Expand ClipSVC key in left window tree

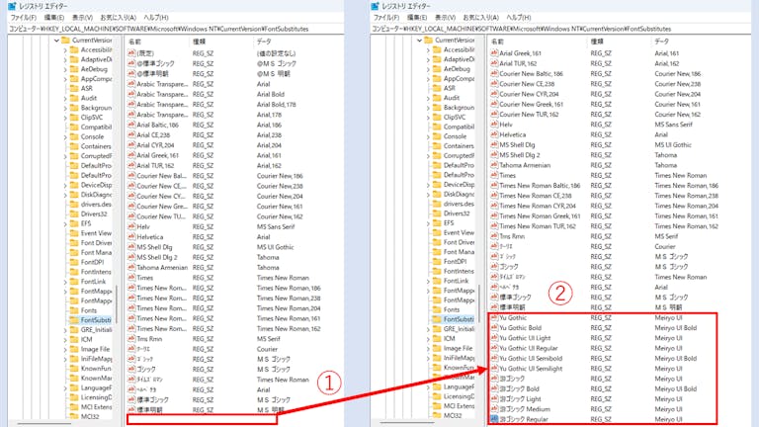click(x=65, y=118)
